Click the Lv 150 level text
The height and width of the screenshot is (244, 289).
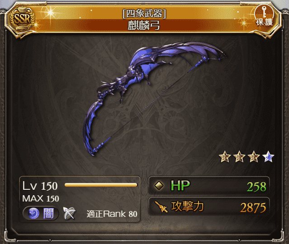40,186
